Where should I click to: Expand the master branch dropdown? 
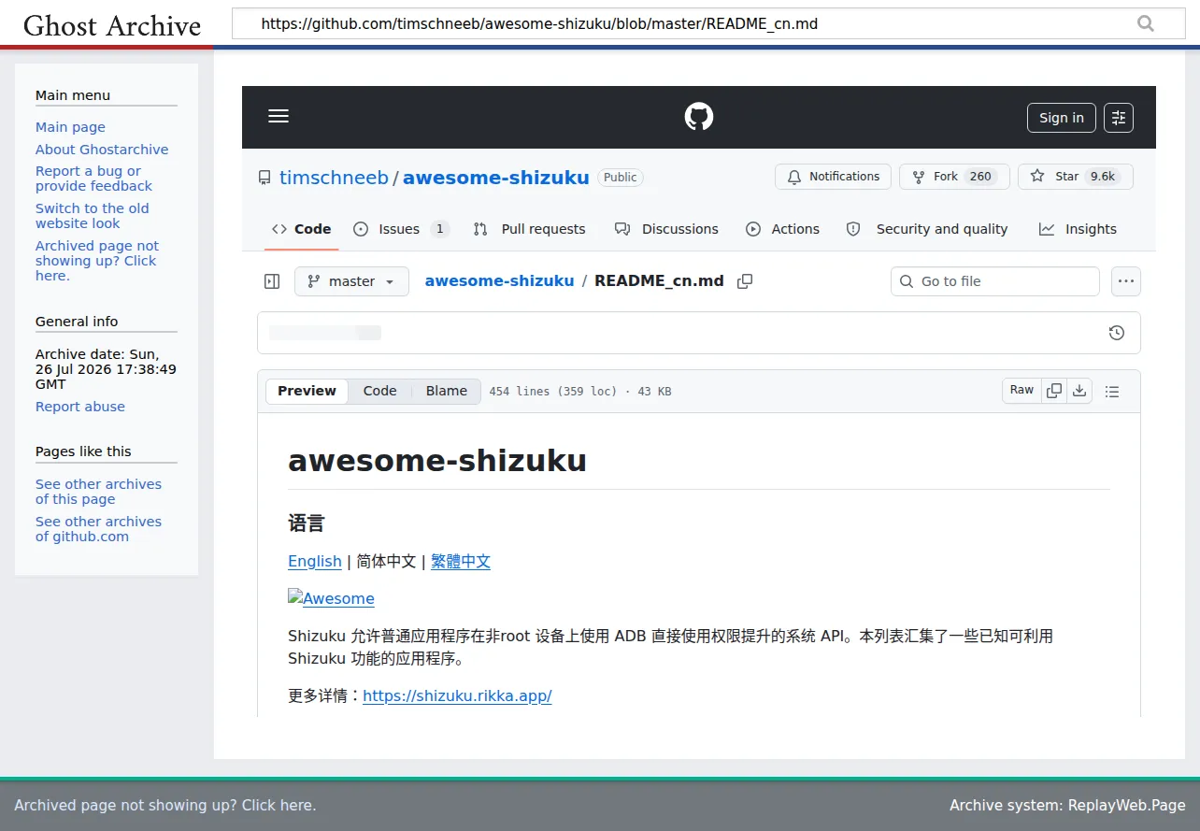[351, 281]
